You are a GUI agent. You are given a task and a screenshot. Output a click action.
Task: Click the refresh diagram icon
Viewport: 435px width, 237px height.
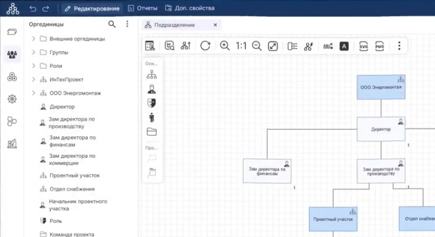(205, 46)
